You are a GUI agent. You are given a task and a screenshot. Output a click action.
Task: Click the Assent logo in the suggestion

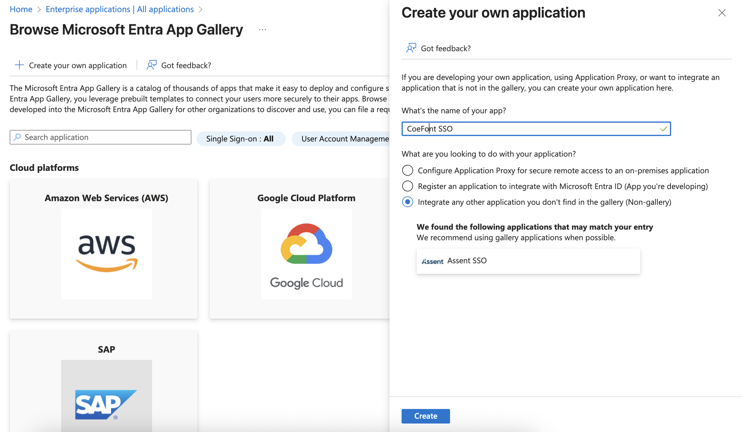(432, 261)
